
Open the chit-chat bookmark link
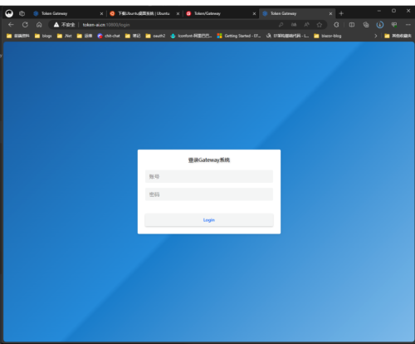point(109,36)
